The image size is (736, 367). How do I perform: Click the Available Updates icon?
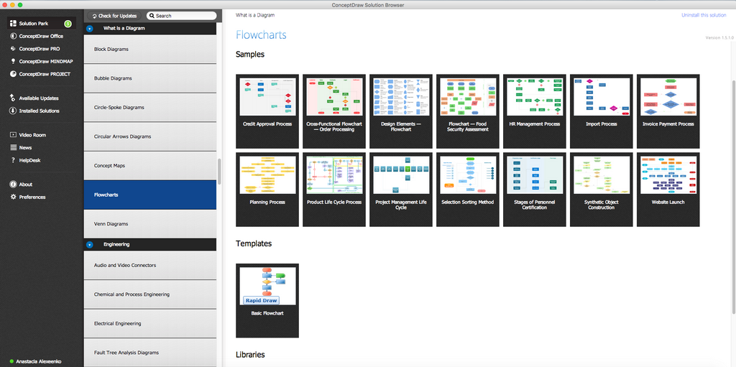pyautogui.click(x=13, y=98)
